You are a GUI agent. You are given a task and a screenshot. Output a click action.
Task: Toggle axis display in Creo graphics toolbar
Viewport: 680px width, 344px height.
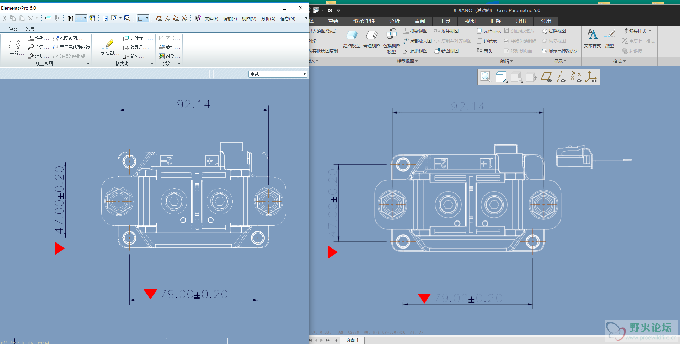(561, 77)
